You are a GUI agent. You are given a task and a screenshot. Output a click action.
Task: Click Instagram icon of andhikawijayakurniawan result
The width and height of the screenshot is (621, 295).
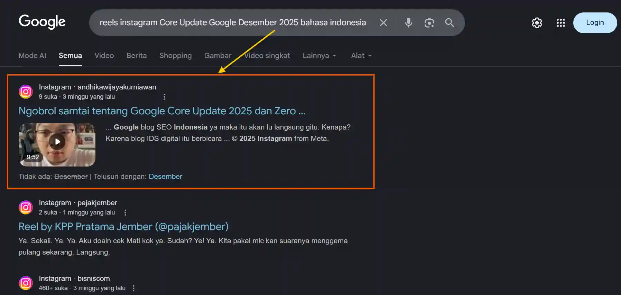pyautogui.click(x=26, y=92)
